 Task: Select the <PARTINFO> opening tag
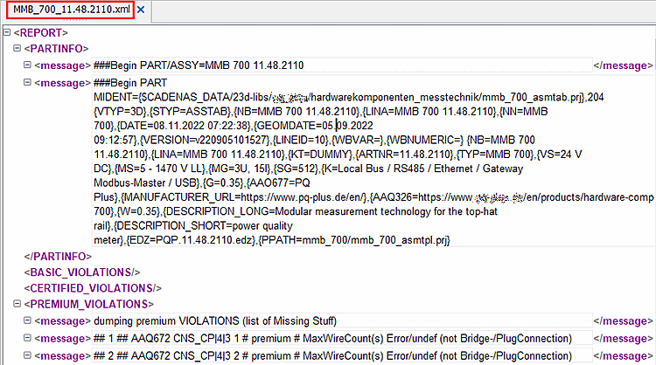pos(57,49)
